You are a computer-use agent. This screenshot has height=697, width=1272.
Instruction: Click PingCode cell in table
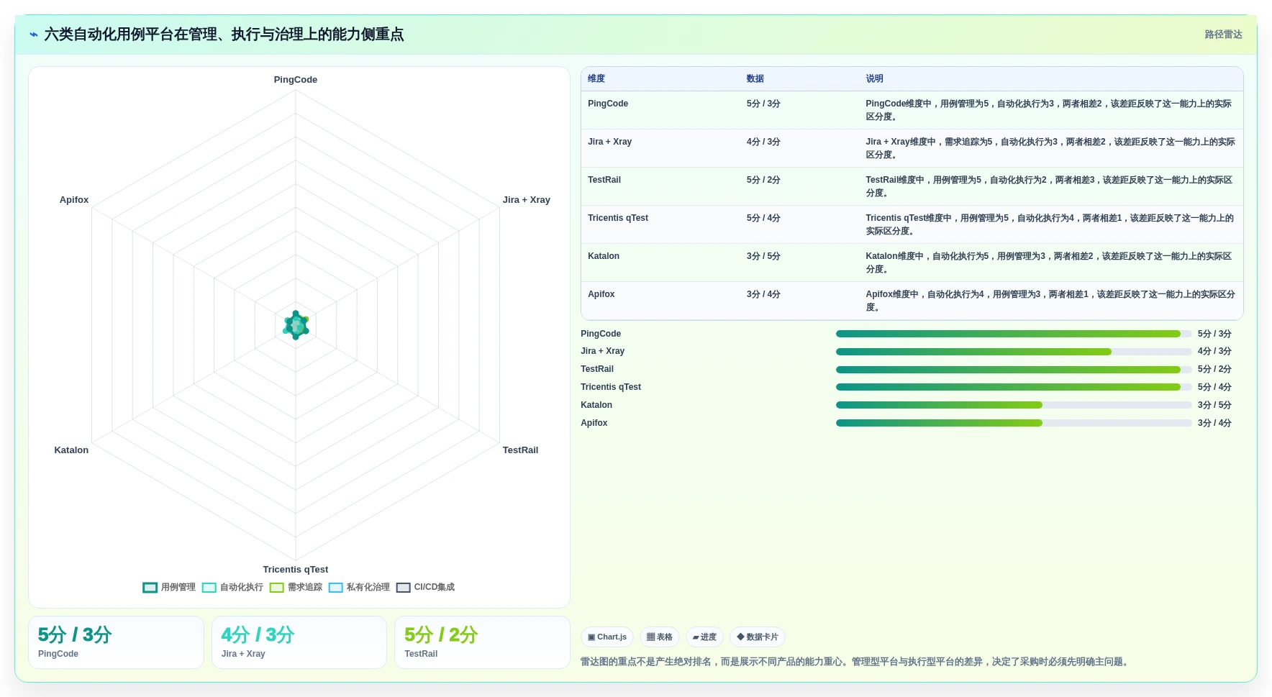pyautogui.click(x=608, y=104)
